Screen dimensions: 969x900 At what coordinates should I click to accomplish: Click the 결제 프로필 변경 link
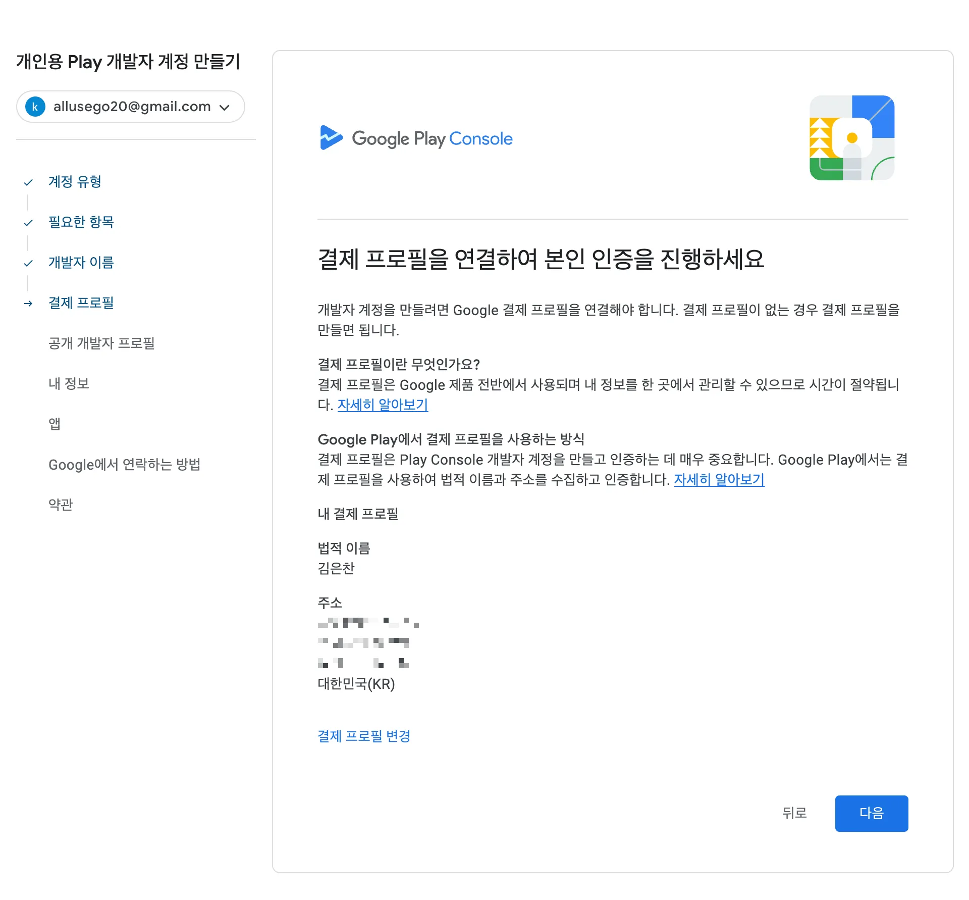[364, 736]
